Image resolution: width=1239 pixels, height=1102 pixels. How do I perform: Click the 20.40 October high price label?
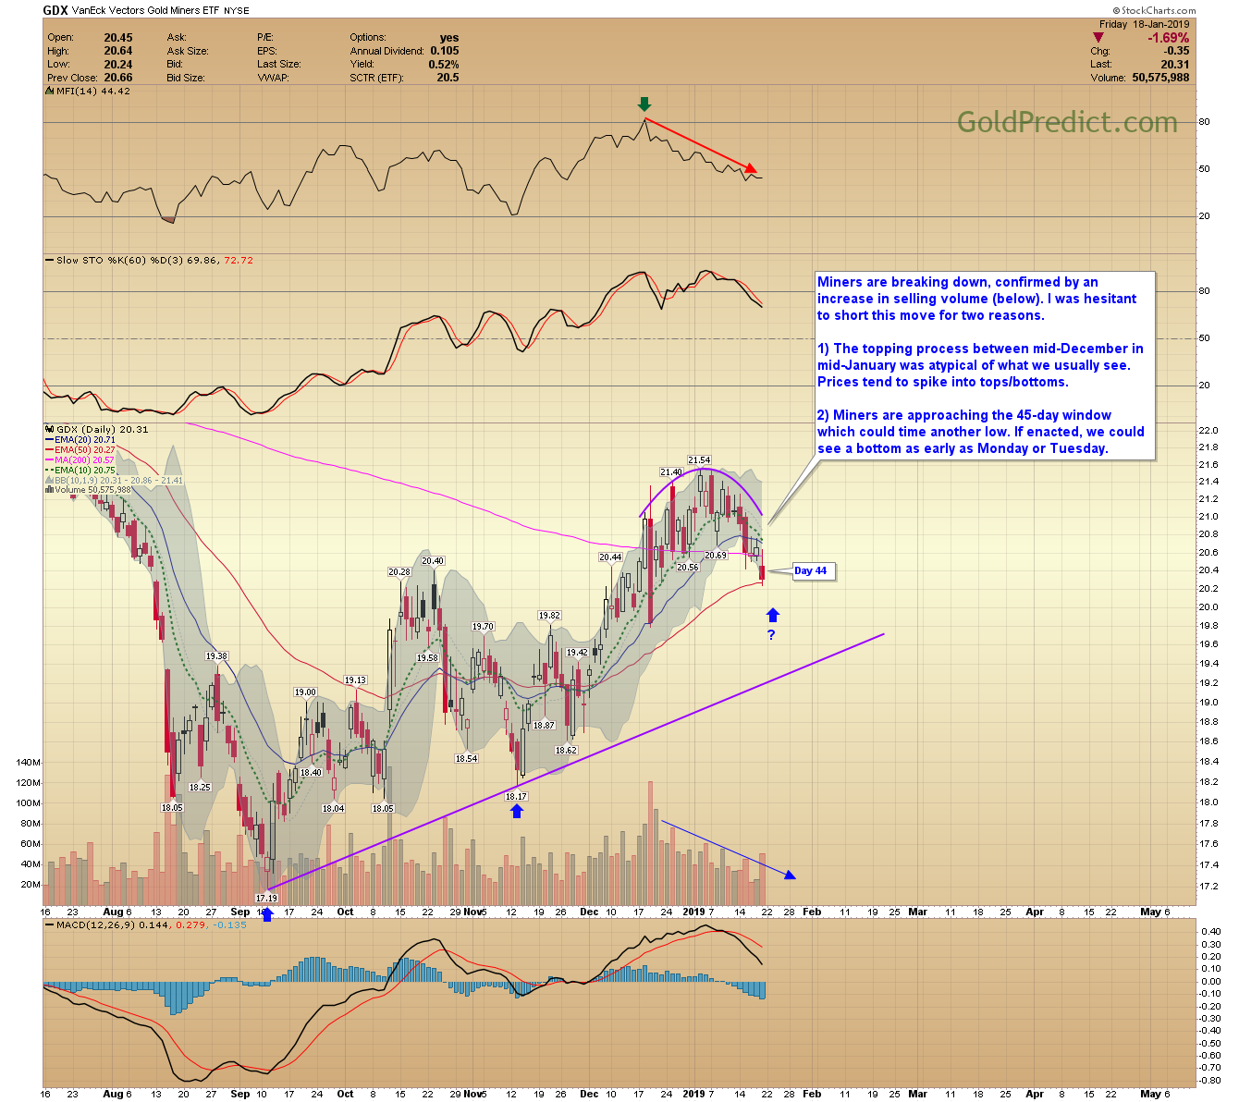pyautogui.click(x=433, y=560)
